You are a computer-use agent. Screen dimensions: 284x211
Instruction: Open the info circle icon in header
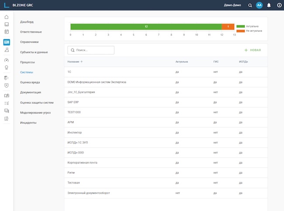click(279, 5)
